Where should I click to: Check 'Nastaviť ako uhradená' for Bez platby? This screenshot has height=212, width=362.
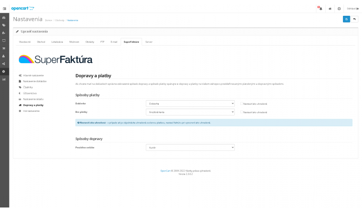pyautogui.click(x=242, y=112)
